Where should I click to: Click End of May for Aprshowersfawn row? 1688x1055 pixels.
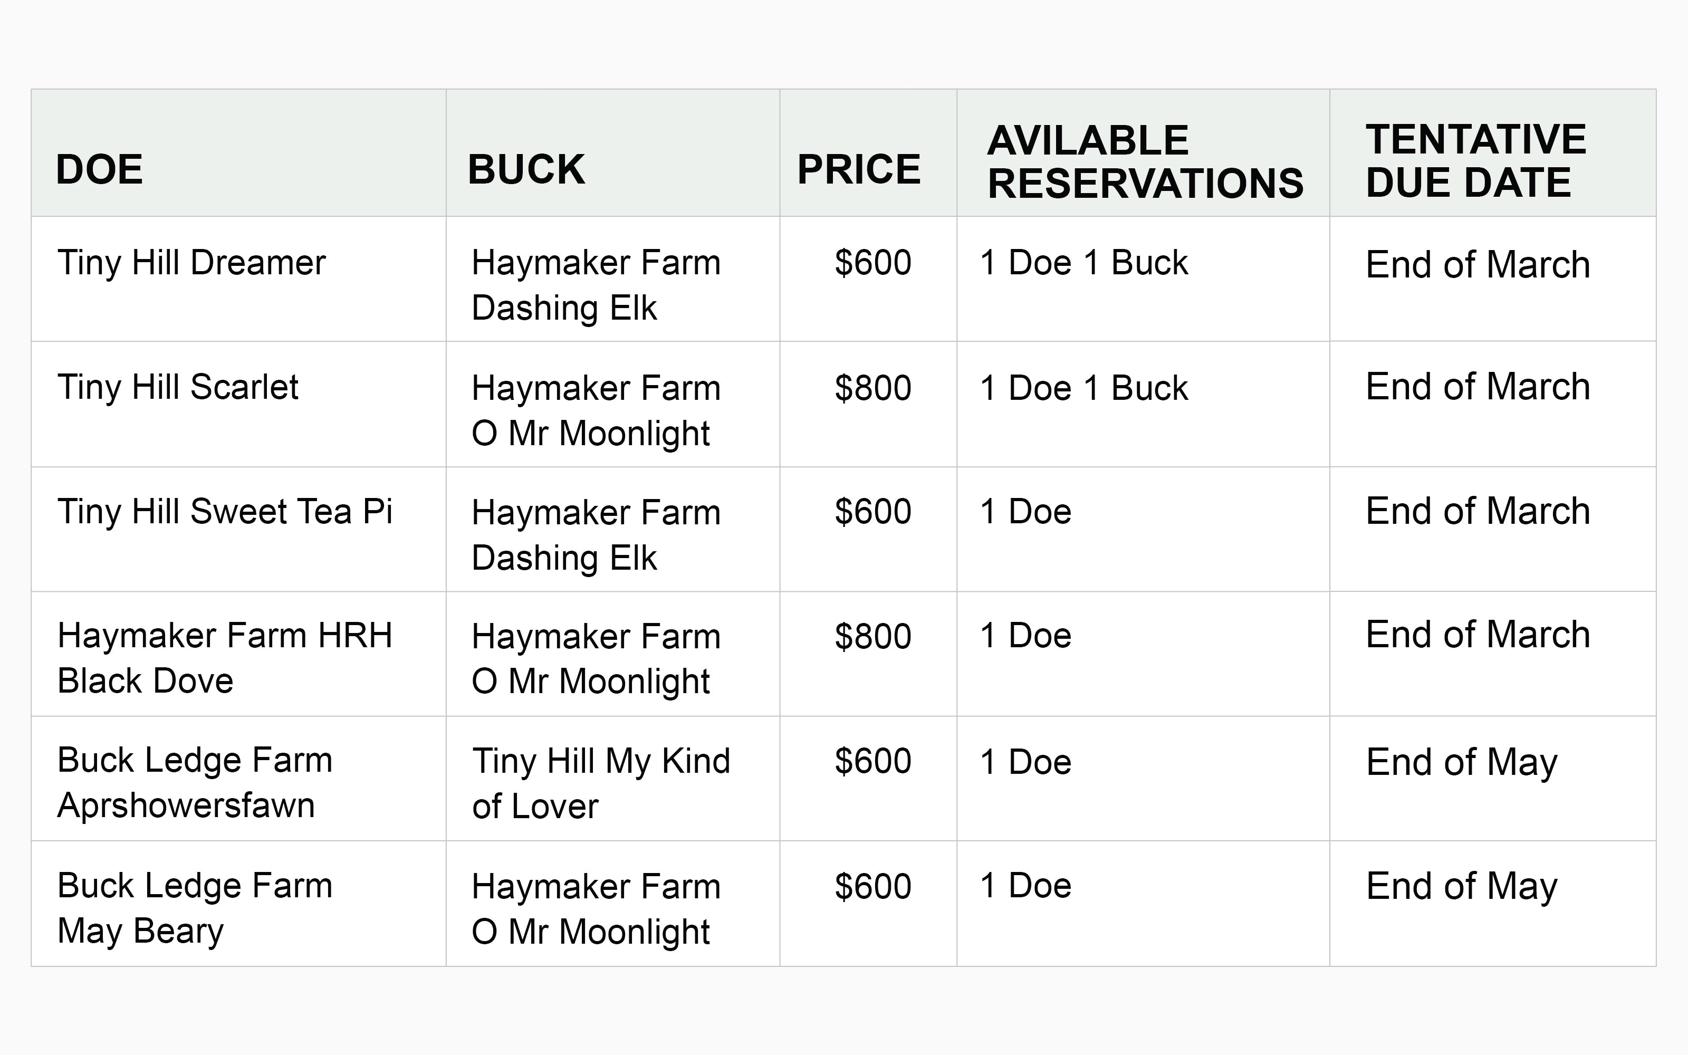pos(1461,762)
